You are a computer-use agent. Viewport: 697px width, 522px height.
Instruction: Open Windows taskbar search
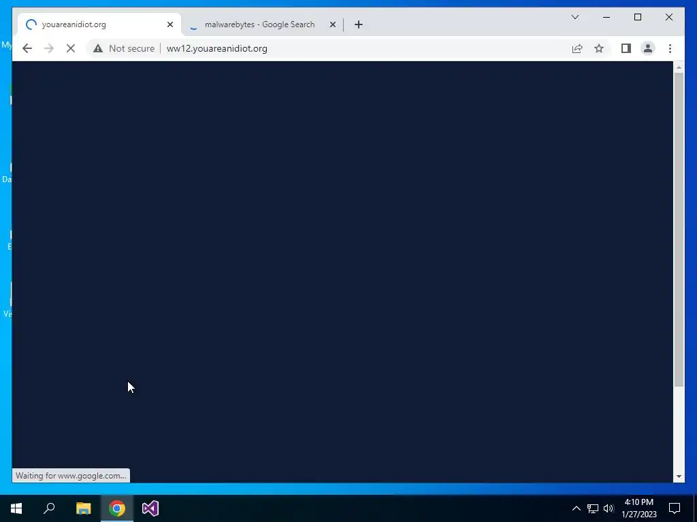coord(49,508)
